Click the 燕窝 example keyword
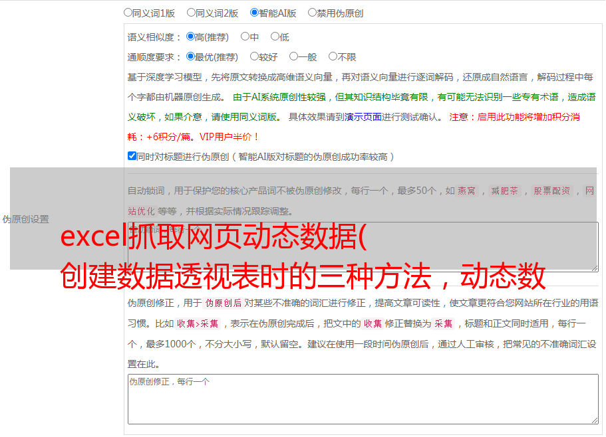The width and height of the screenshot is (606, 437). pos(467,191)
